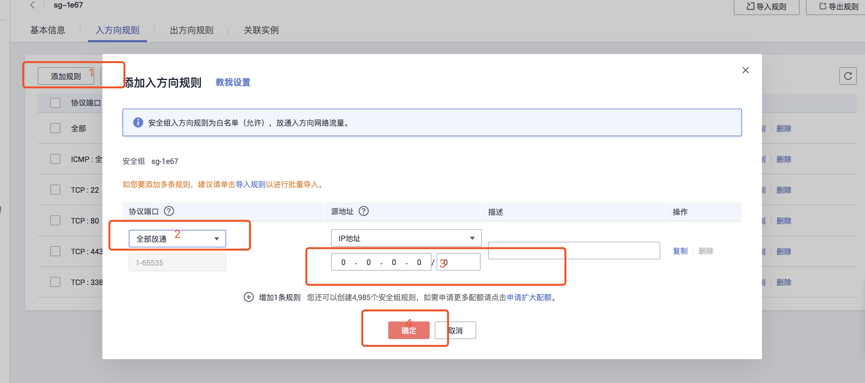
Task: Click 增加1条规则 text
Action: pos(279,297)
